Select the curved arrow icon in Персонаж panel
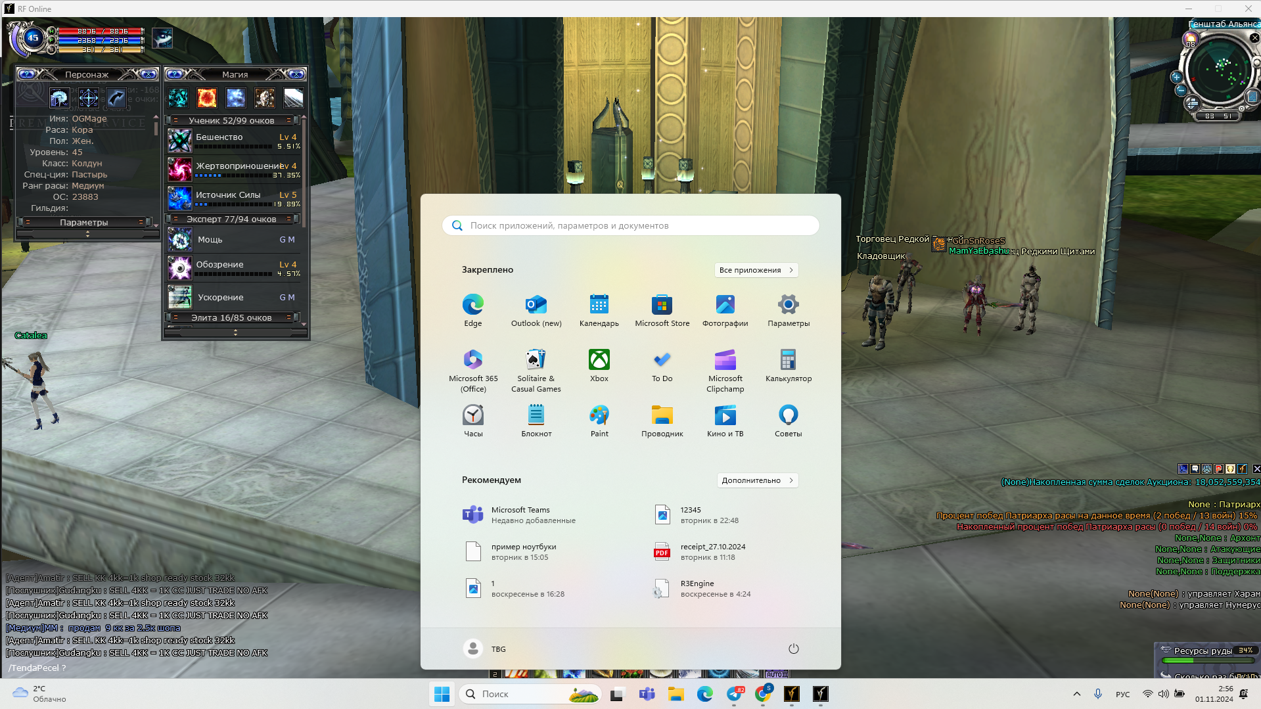The image size is (1261, 709). click(x=116, y=98)
